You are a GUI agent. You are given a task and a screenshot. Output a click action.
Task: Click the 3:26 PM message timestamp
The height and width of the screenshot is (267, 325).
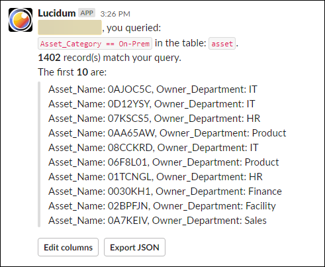(x=115, y=14)
